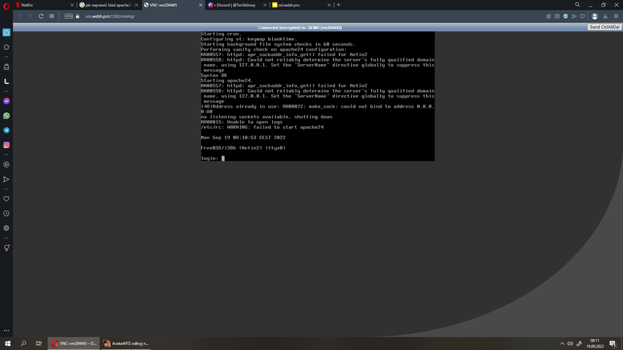Open network icon in tray
This screenshot has width=623, height=350.
click(579, 344)
